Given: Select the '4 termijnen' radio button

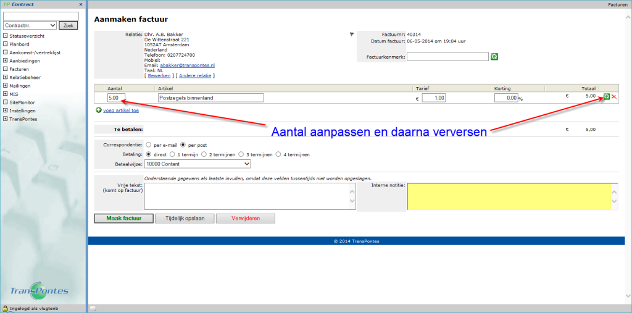Looking at the screenshot, I should tap(278, 154).
